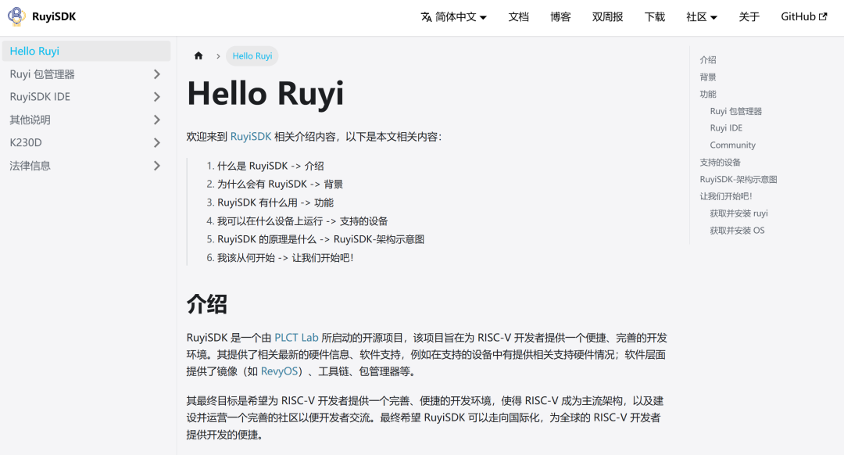
Task: Jump to Ruyi IDE in table of contents
Action: (726, 128)
